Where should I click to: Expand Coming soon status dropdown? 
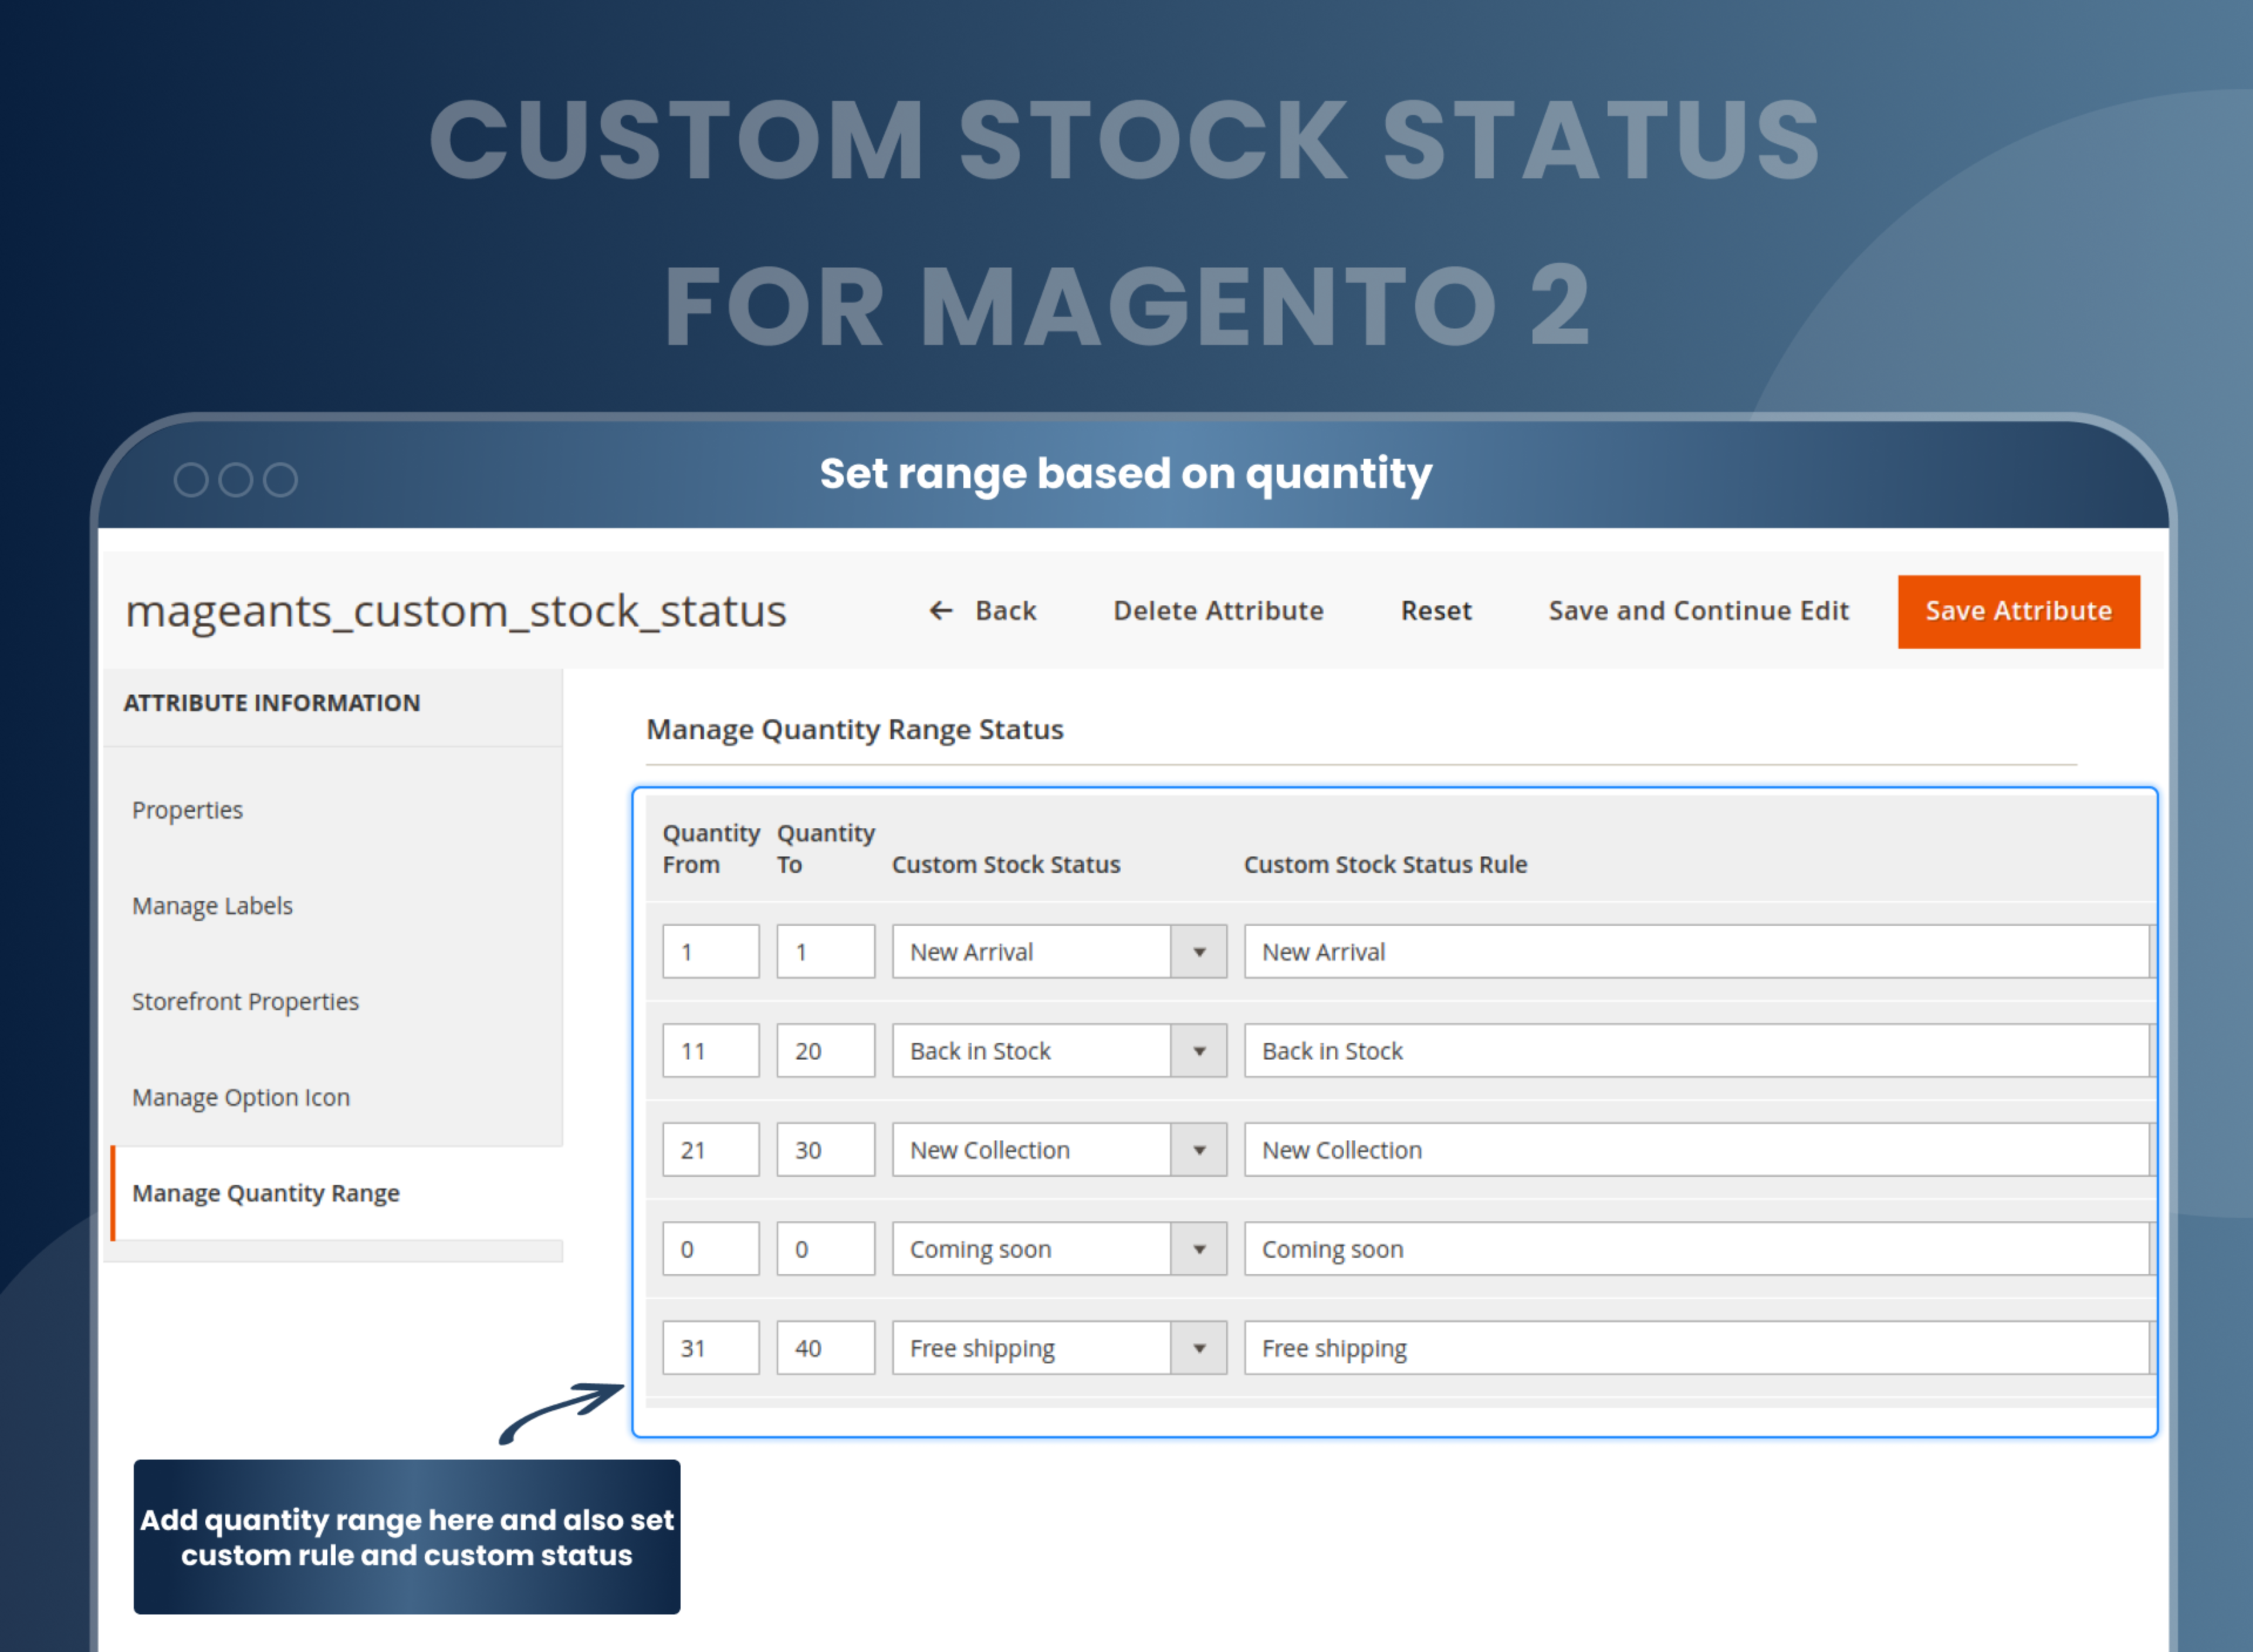point(1198,1249)
